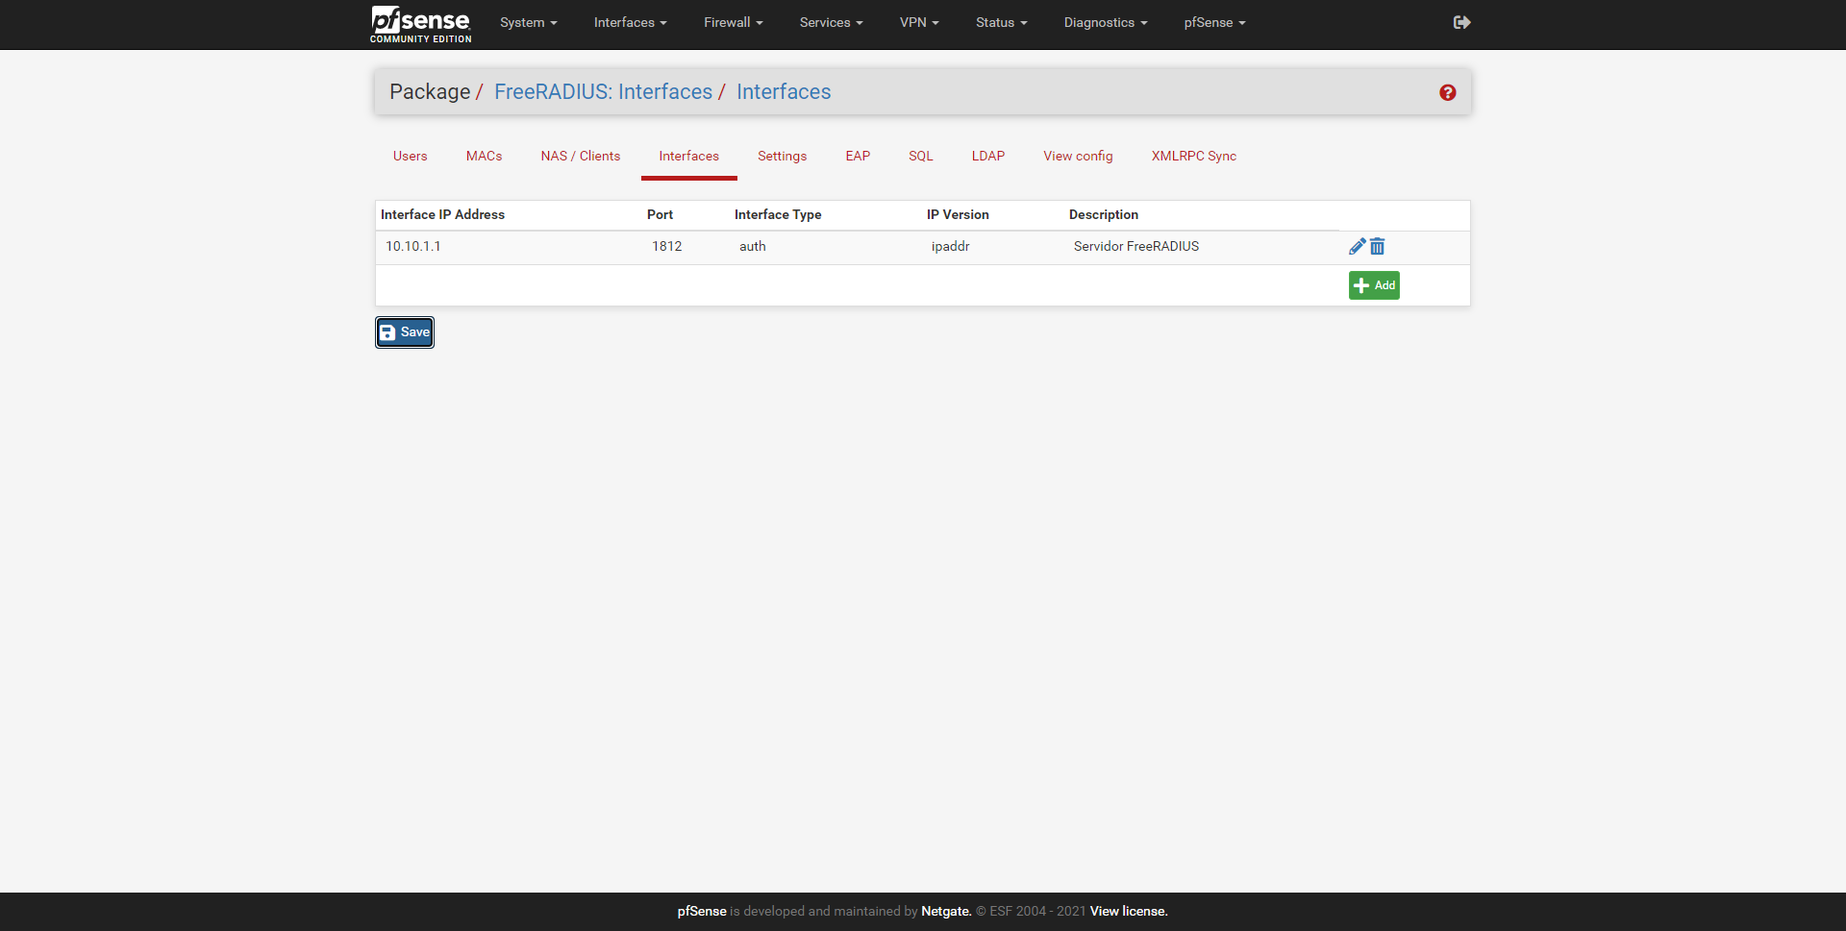Image resolution: width=1846 pixels, height=931 pixels.
Task: Expand the System menu
Action: pyautogui.click(x=528, y=22)
